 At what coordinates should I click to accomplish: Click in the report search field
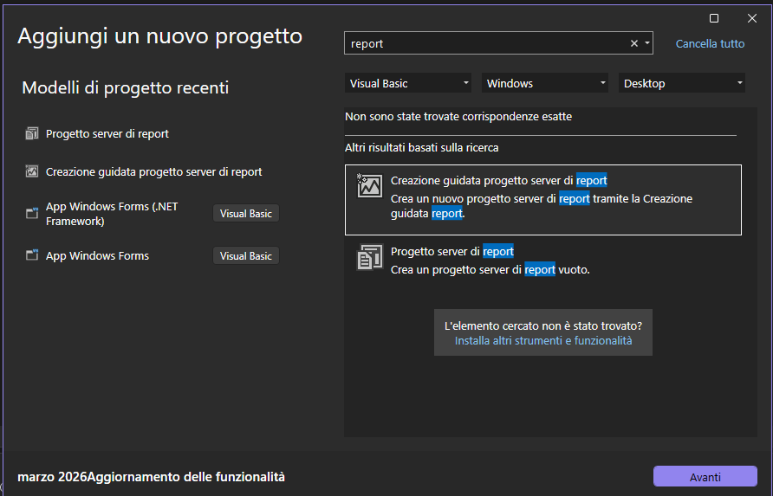click(485, 43)
